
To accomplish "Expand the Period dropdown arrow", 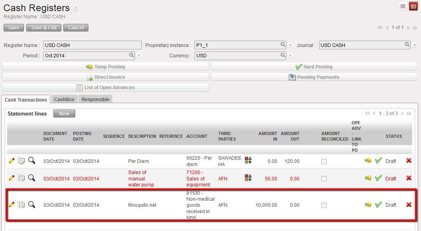I will [139, 56].
